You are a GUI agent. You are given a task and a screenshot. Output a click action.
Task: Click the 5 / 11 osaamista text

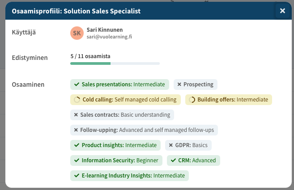click(x=90, y=56)
